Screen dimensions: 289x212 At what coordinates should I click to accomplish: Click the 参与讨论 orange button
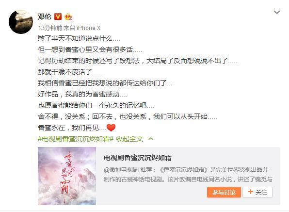click(x=224, y=192)
